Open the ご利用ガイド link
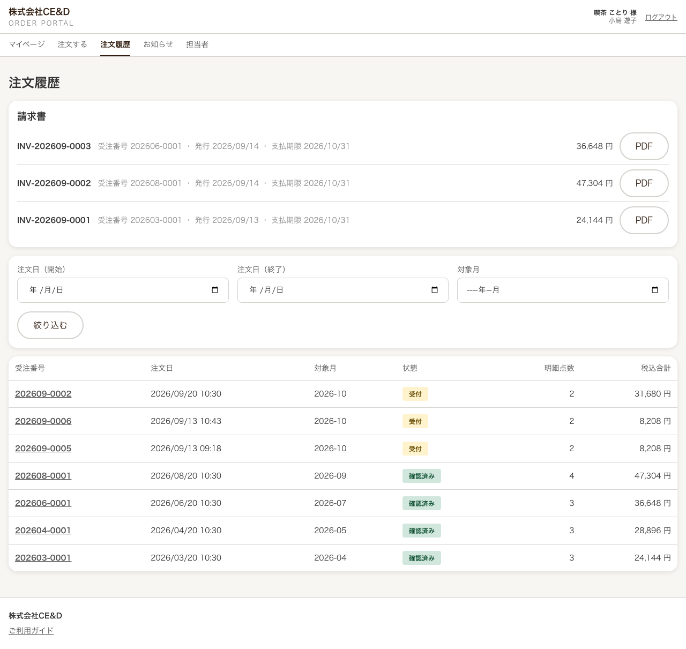The height and width of the screenshot is (649, 686). [31, 631]
